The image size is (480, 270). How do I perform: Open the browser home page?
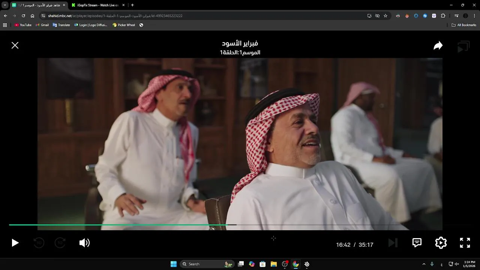[32, 16]
